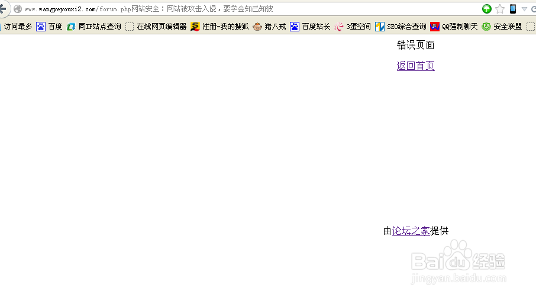Click the green up-arrow icon in address bar
This screenshot has height=297, width=536.
[x=486, y=9]
